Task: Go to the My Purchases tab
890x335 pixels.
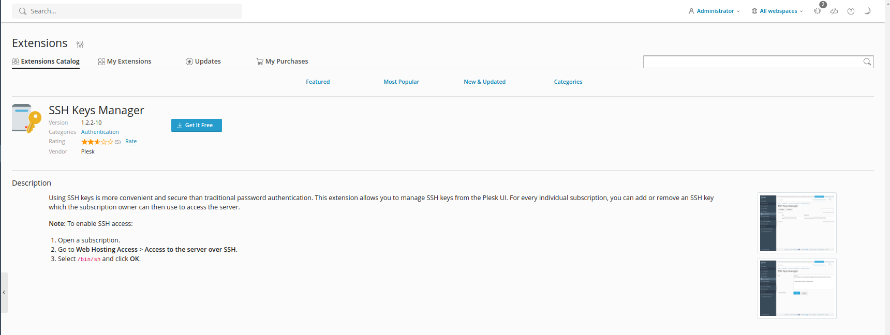Action: click(282, 62)
